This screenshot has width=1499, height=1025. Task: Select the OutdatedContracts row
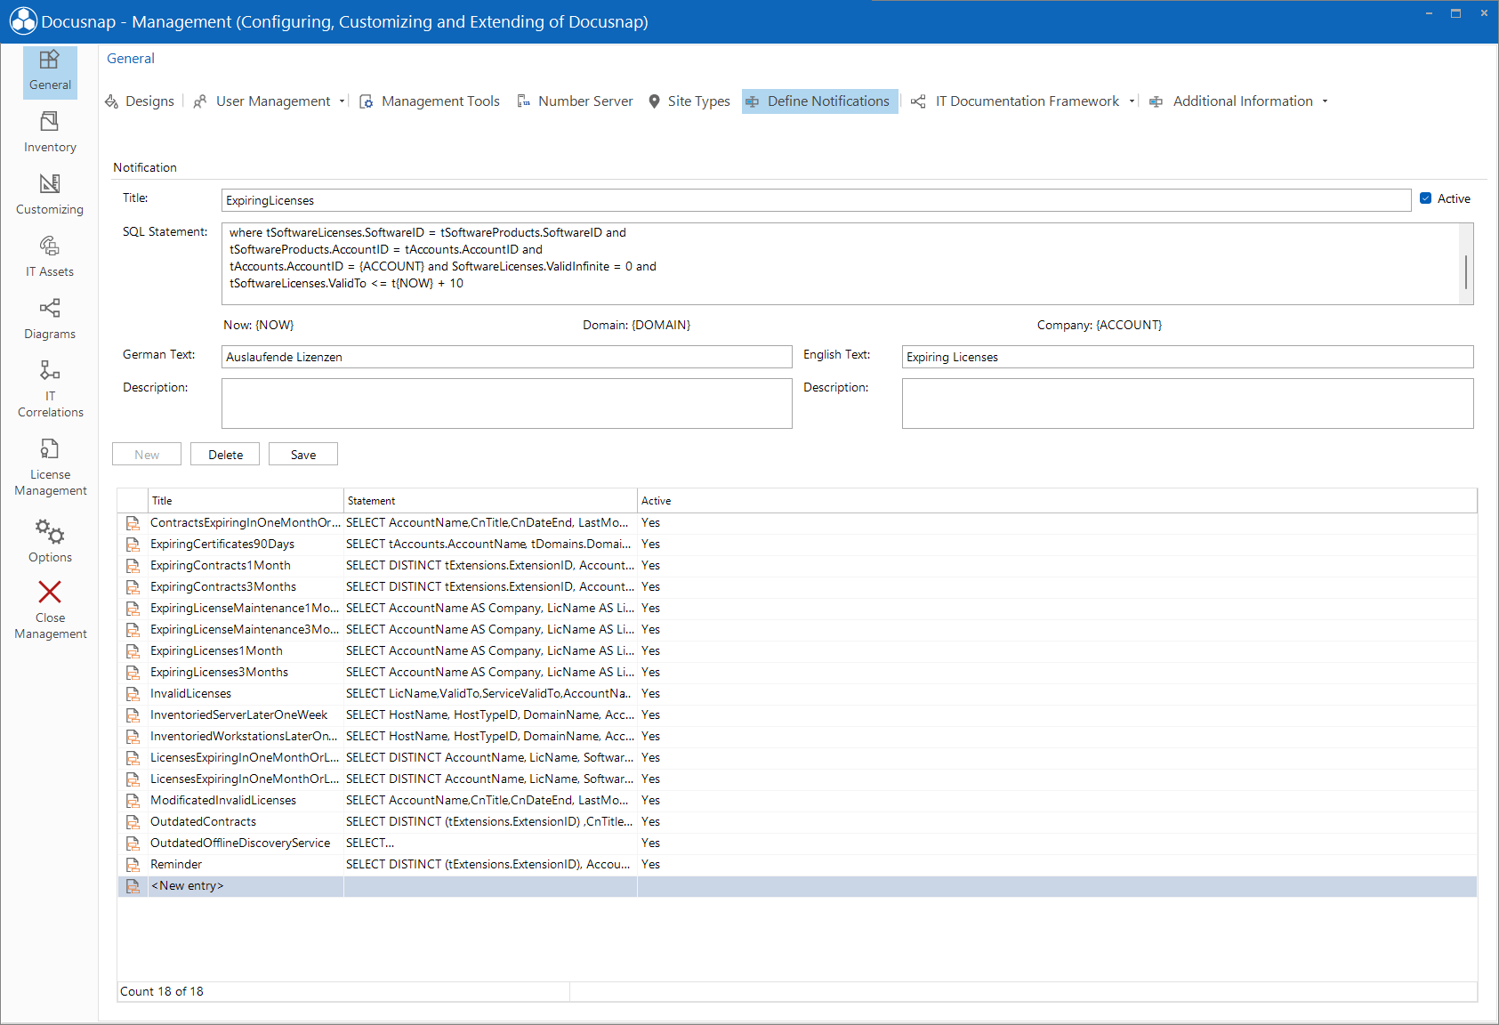tap(797, 822)
